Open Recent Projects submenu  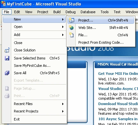(x=34, y=111)
